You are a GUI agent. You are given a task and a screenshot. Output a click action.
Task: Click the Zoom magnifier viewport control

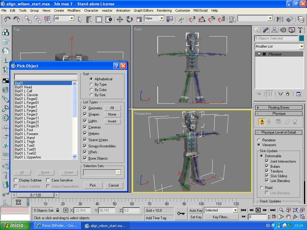click(281, 210)
